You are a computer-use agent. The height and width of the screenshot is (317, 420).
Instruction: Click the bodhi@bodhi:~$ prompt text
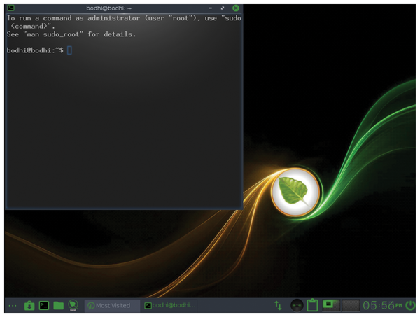pyautogui.click(x=35, y=50)
